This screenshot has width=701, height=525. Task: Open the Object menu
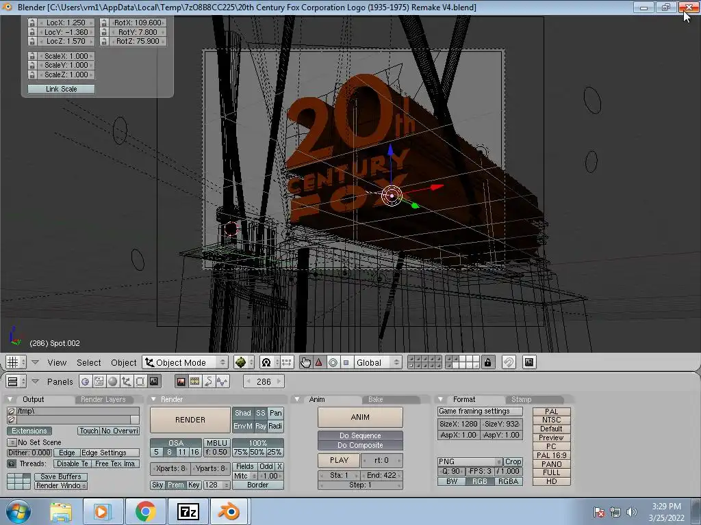pyautogui.click(x=123, y=362)
